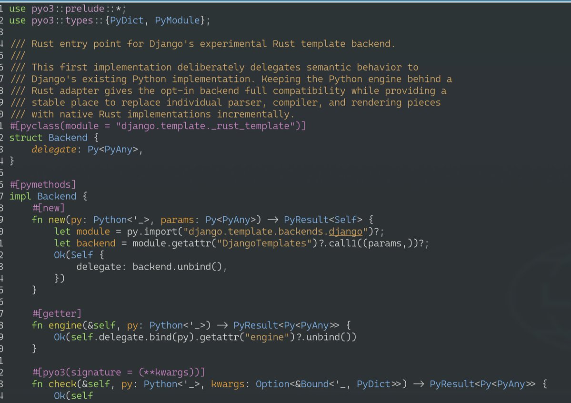Select string "DjangoTemplates"
Image resolution: width=571 pixels, height=403 pixels.
tap(264, 243)
